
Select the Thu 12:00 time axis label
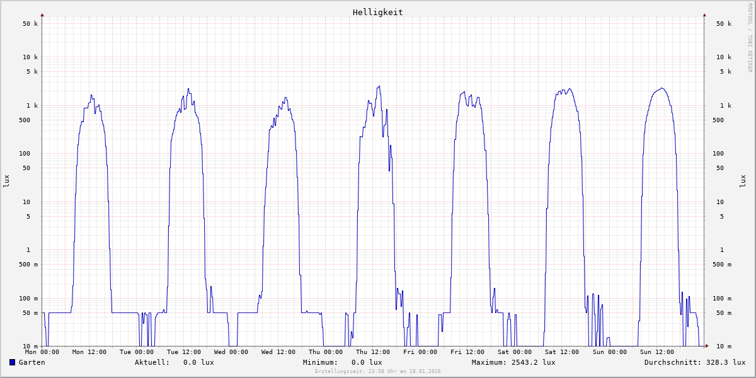(x=373, y=352)
